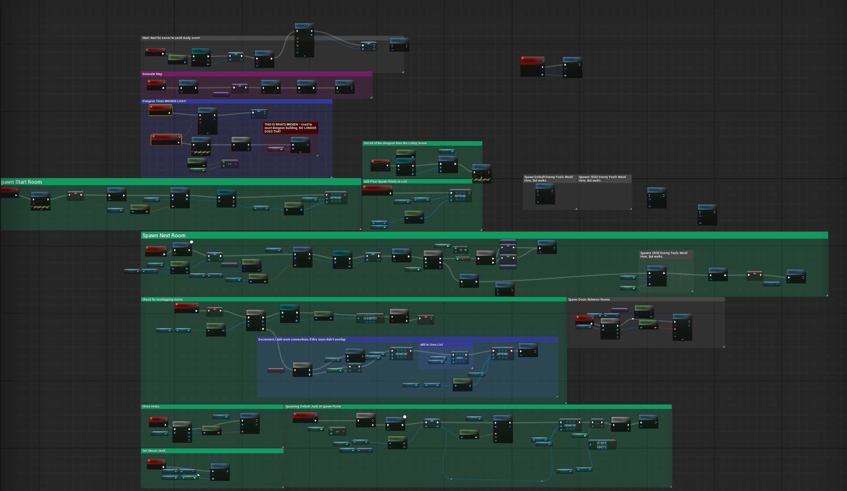
Task: Click the IS EMPTY array node
Action: 370,319
